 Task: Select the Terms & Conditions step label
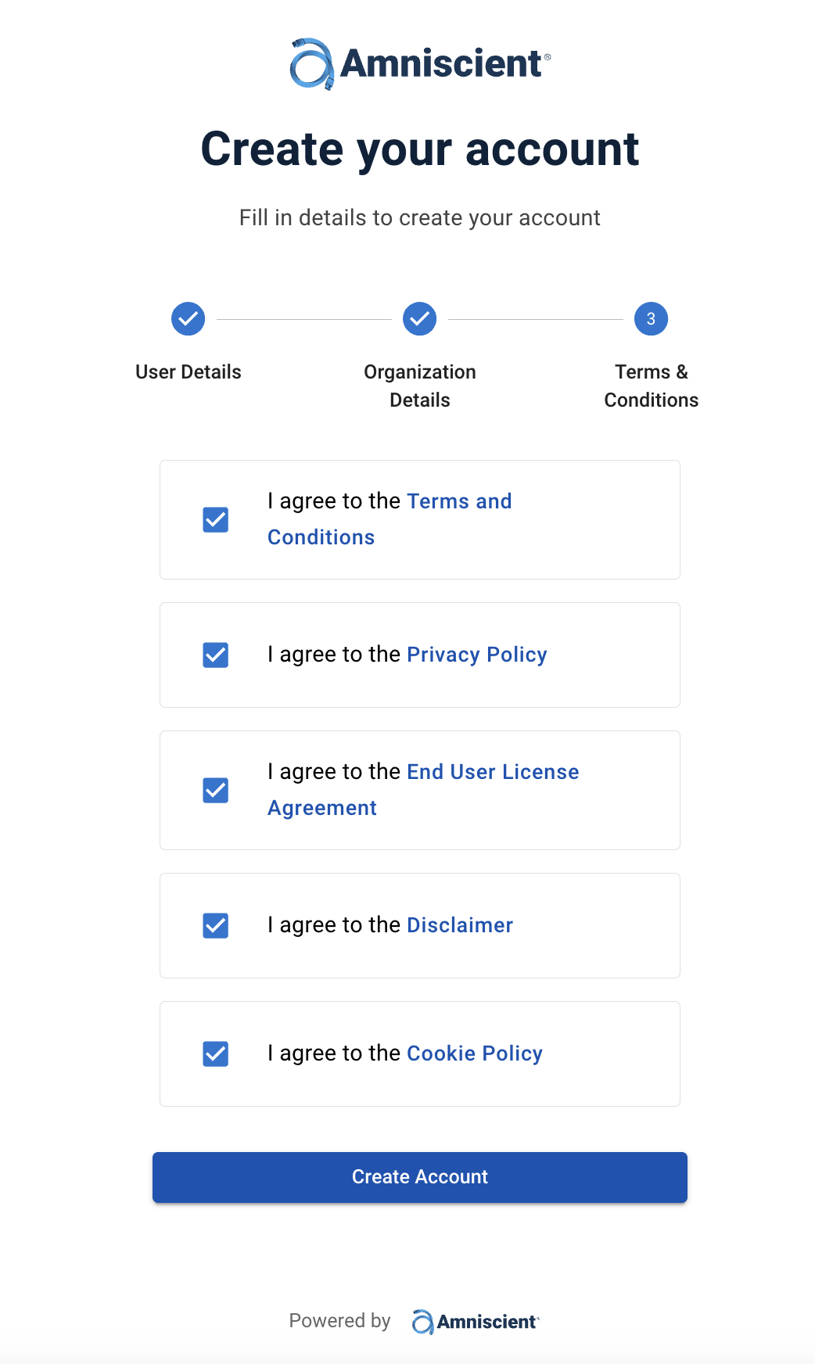click(x=651, y=386)
